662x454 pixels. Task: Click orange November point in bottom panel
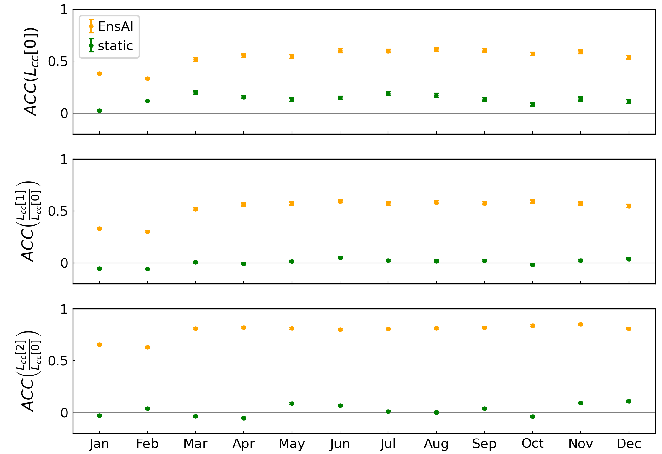click(581, 324)
